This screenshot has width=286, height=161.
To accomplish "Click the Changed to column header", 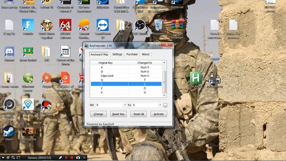I will click(x=145, y=63).
